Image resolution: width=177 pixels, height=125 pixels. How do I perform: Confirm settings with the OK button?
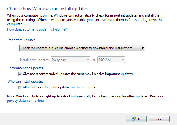136,119
